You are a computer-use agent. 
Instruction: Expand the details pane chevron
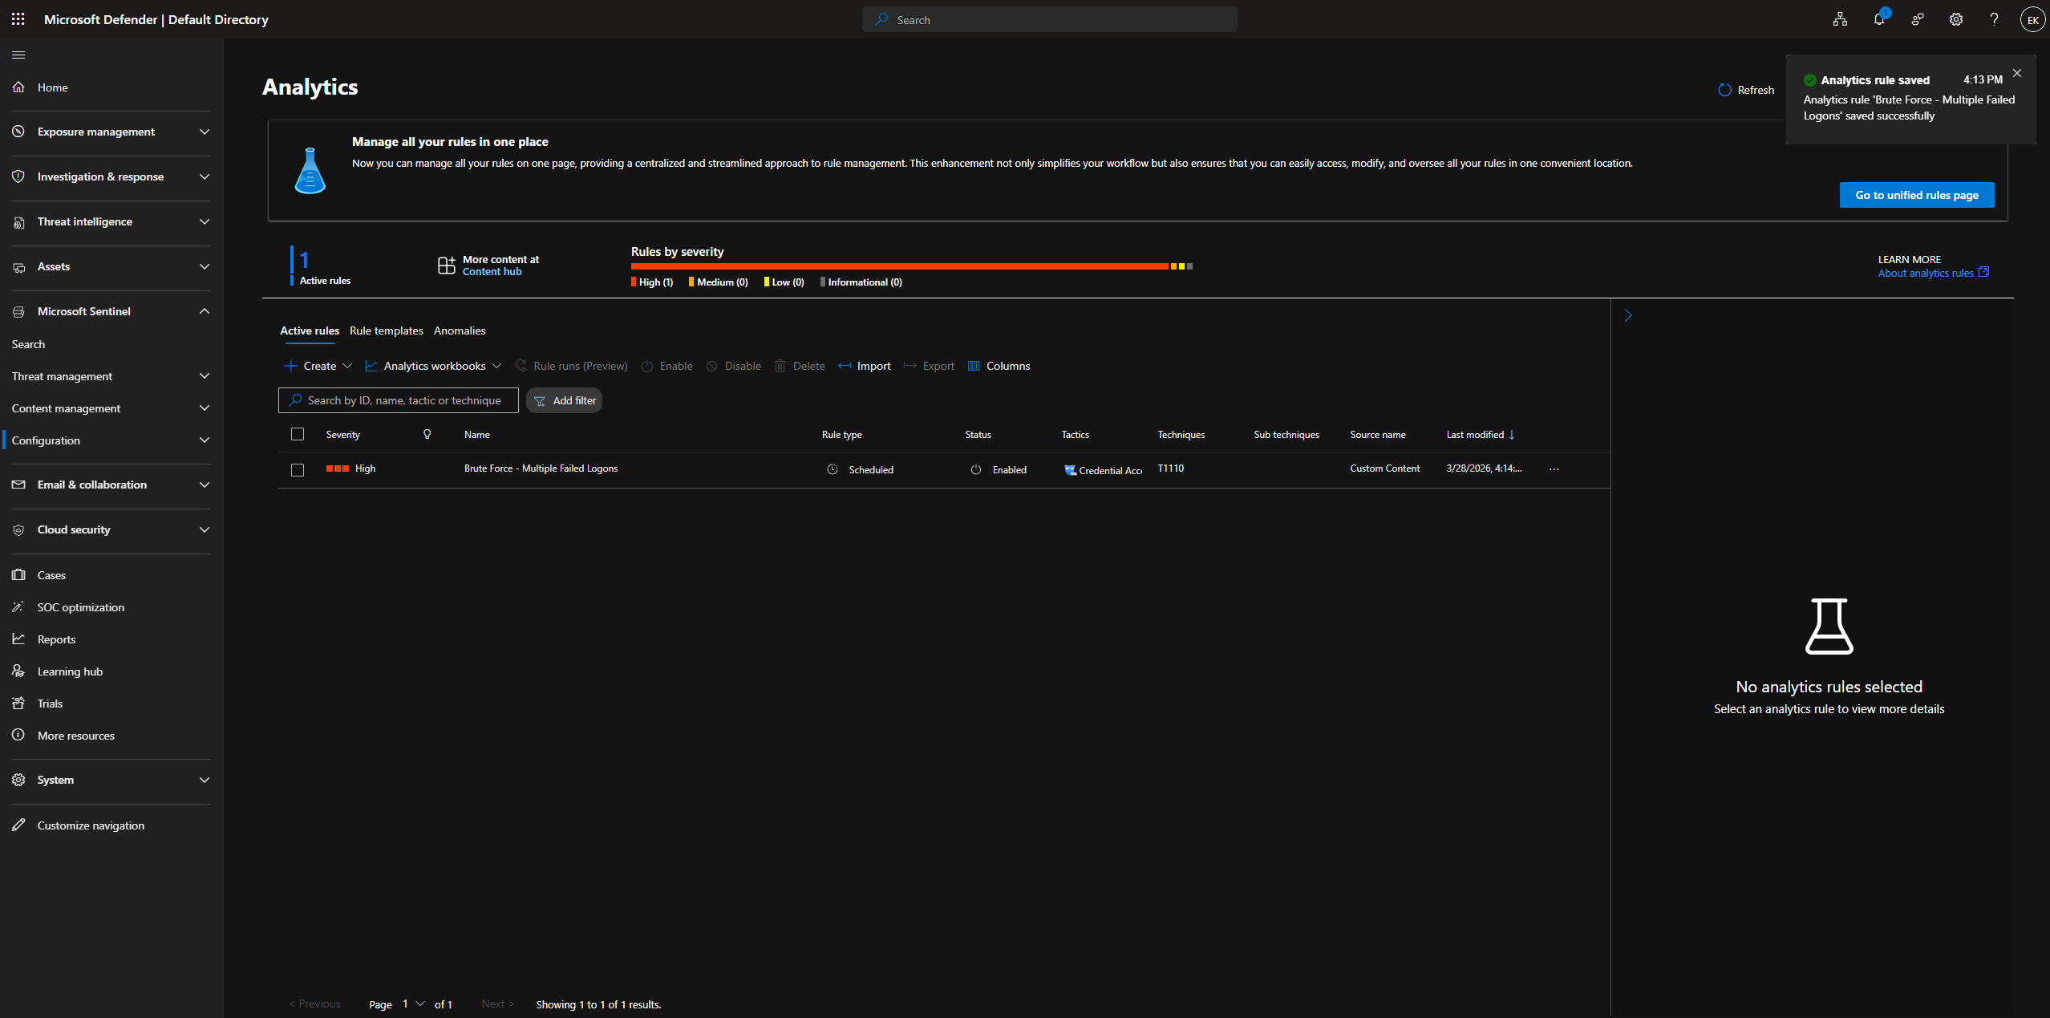1627,315
